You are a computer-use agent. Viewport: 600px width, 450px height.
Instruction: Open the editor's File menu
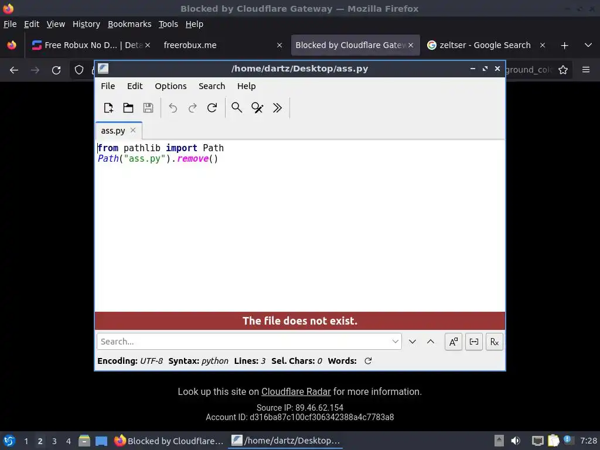[108, 86]
